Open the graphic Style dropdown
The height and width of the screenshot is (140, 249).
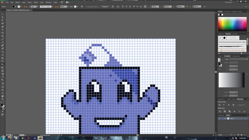click(x=77, y=7)
